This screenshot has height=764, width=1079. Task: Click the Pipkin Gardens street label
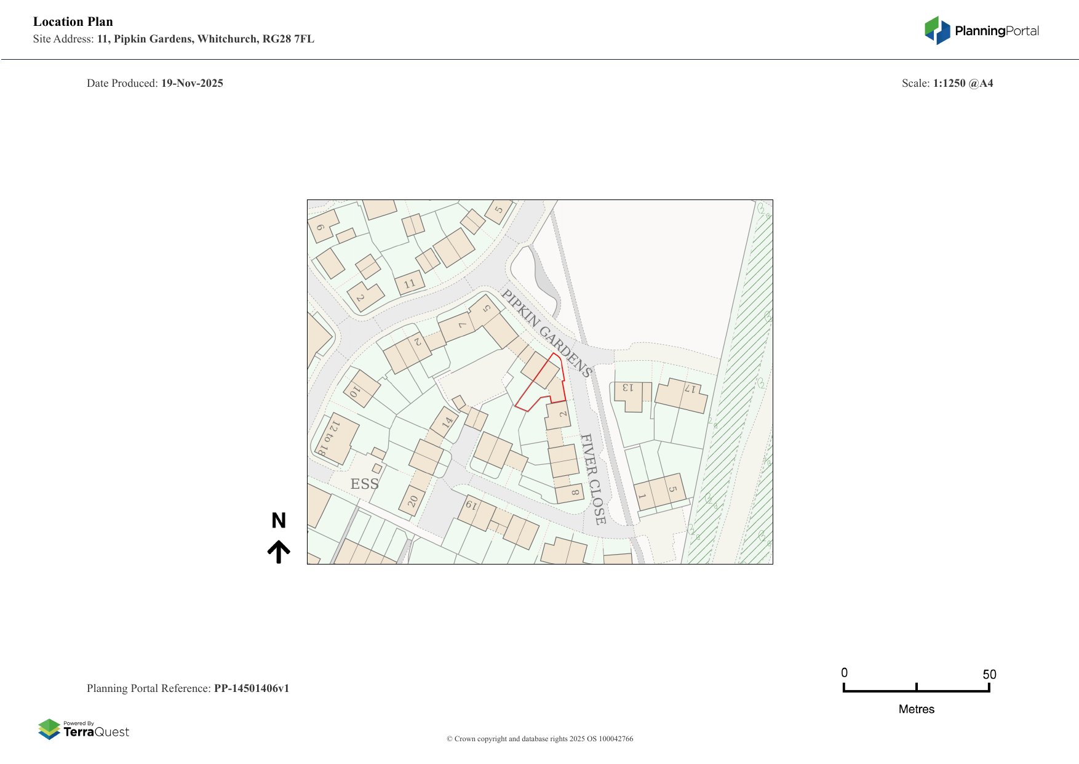(x=546, y=333)
